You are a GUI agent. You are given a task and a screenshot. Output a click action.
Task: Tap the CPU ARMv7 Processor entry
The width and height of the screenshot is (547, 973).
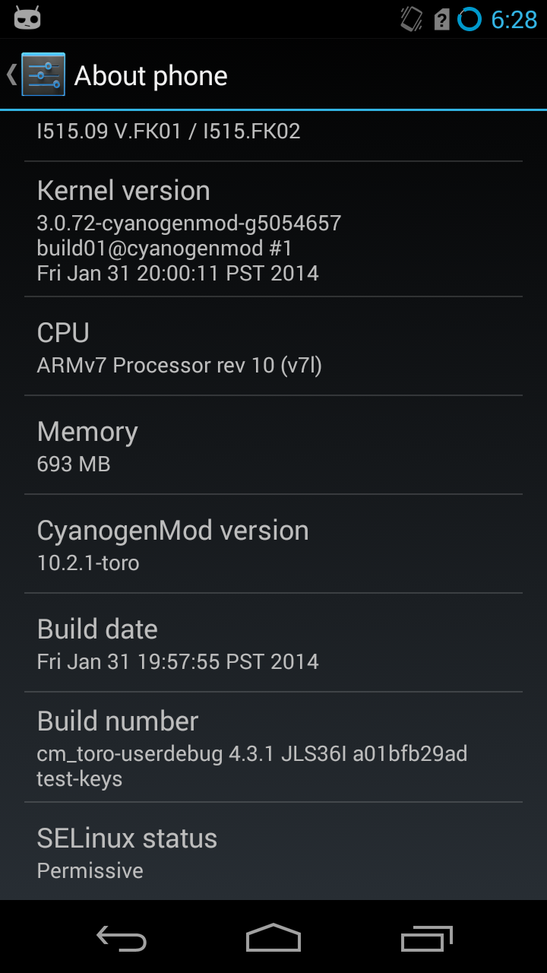click(x=273, y=346)
